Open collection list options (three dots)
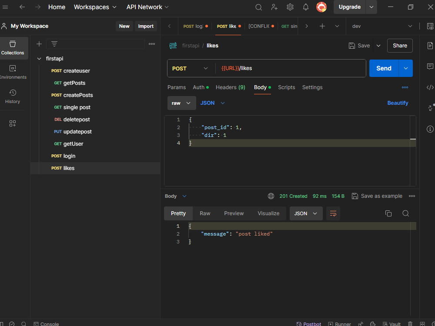 [x=152, y=44]
